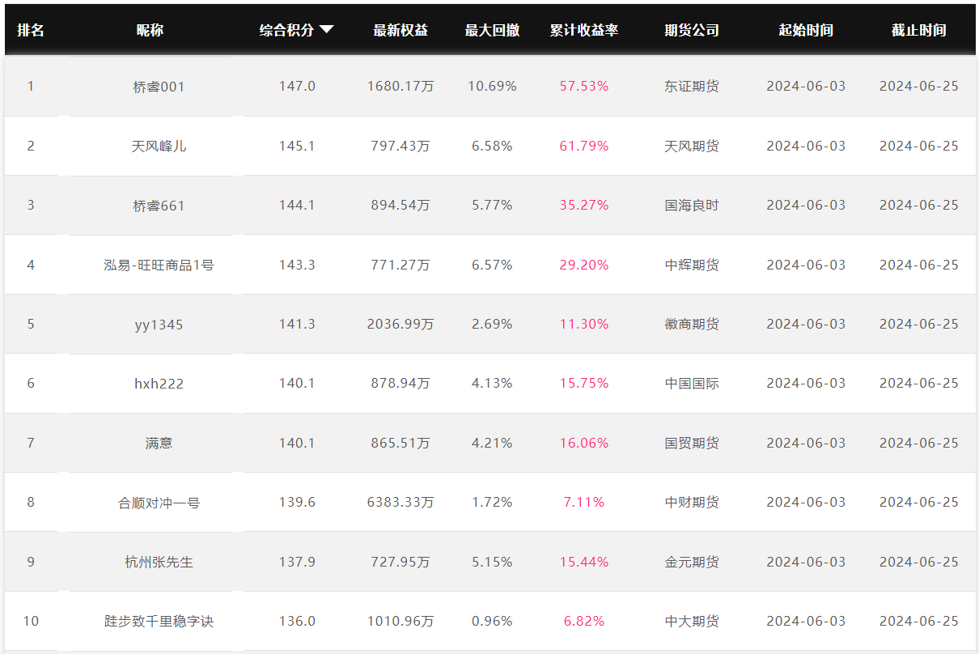
Task: Click the 期货公司 column header
Action: tap(692, 30)
